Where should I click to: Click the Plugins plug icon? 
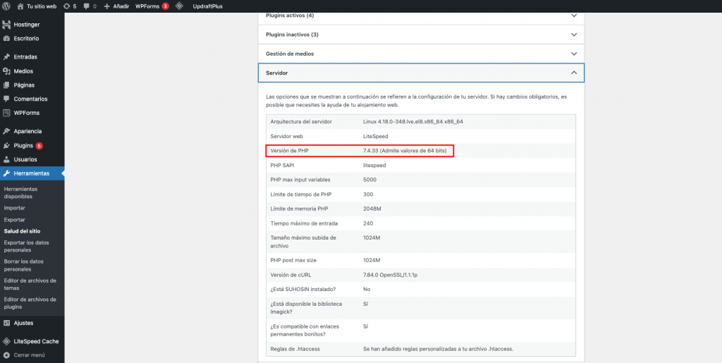[x=6, y=145]
